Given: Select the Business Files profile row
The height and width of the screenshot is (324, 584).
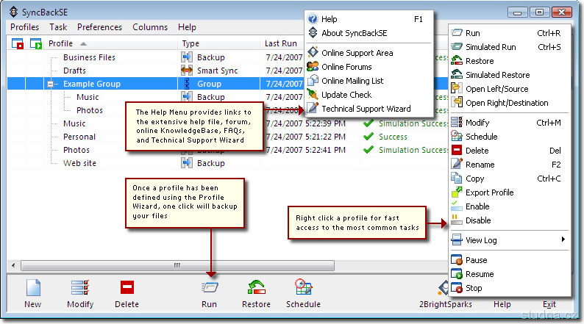Looking at the screenshot, I should (89, 57).
